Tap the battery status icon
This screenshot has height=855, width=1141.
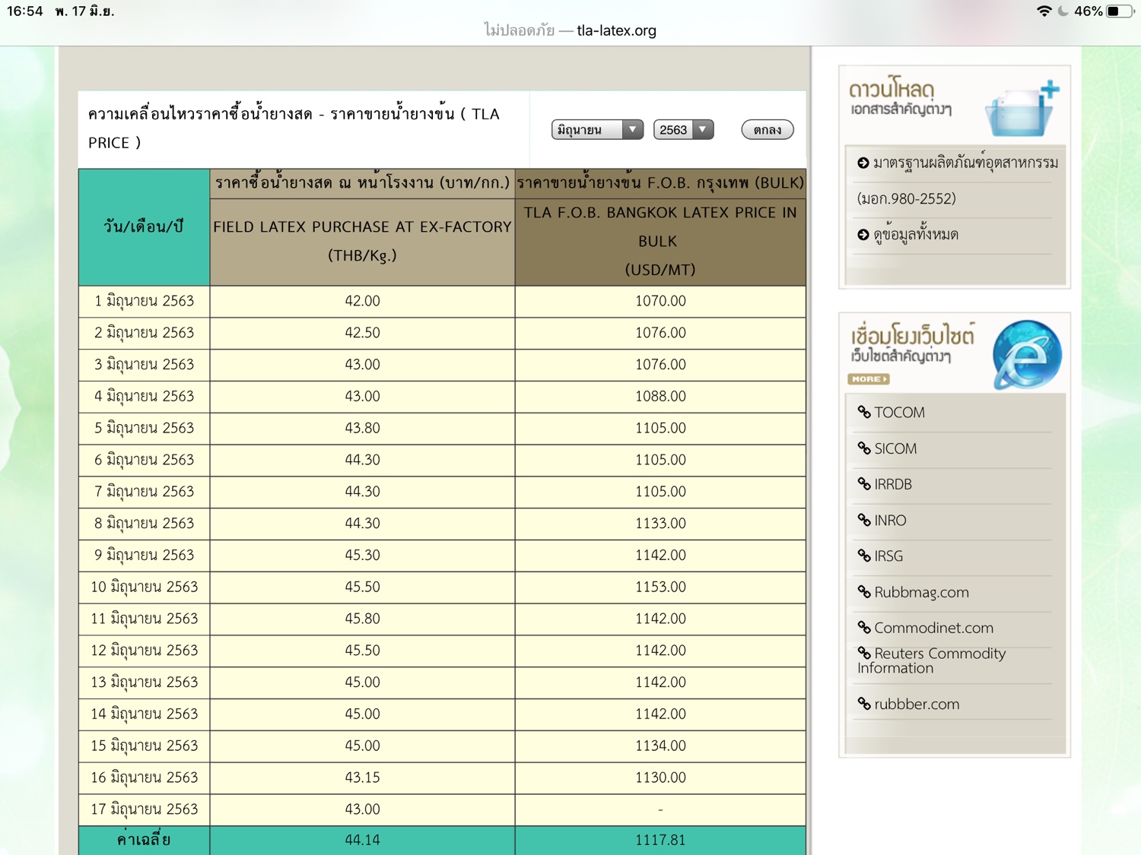point(1119,11)
